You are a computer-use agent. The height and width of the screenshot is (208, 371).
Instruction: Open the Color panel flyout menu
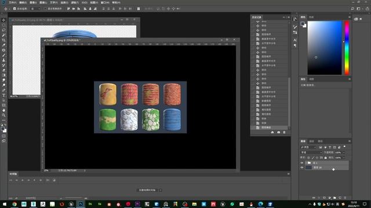(x=350, y=17)
